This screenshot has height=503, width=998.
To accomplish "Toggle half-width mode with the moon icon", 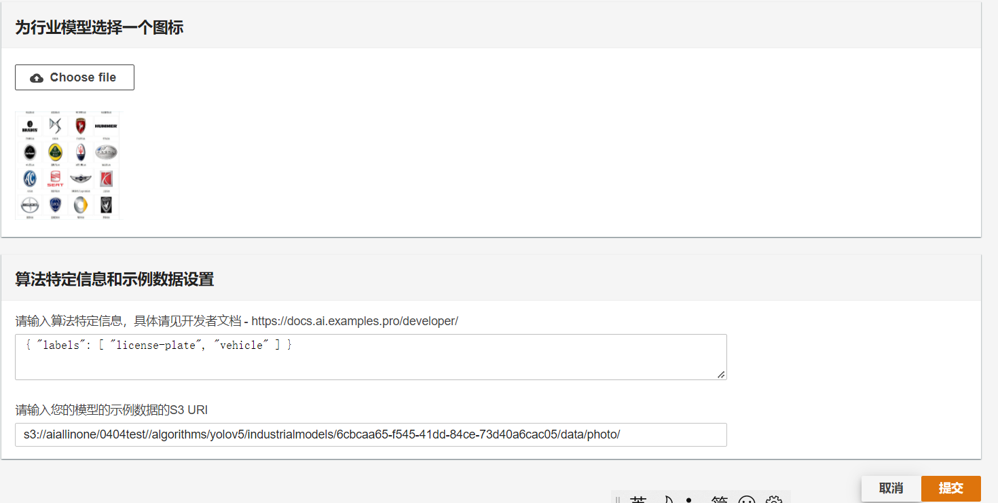I will pyautogui.click(x=667, y=500).
